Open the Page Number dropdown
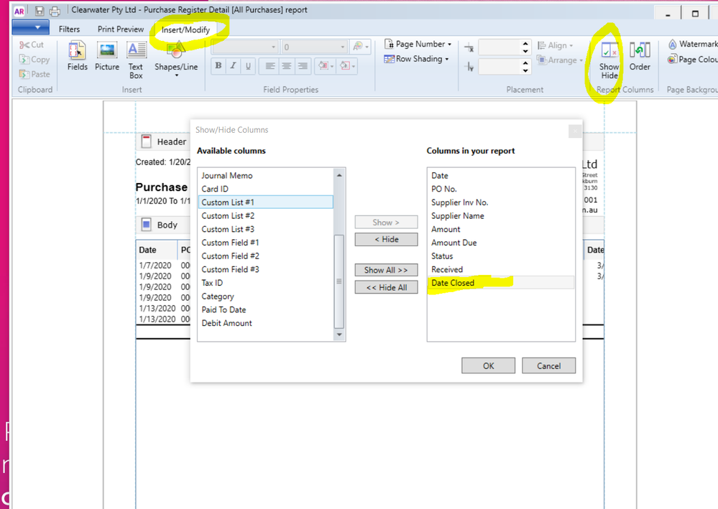The height and width of the screenshot is (509, 718). (418, 45)
